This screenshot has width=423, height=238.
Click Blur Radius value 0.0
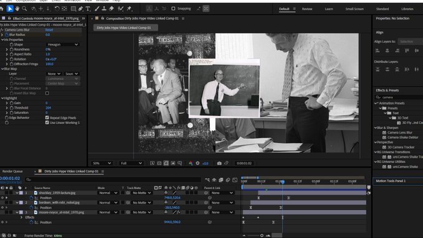(x=47, y=35)
